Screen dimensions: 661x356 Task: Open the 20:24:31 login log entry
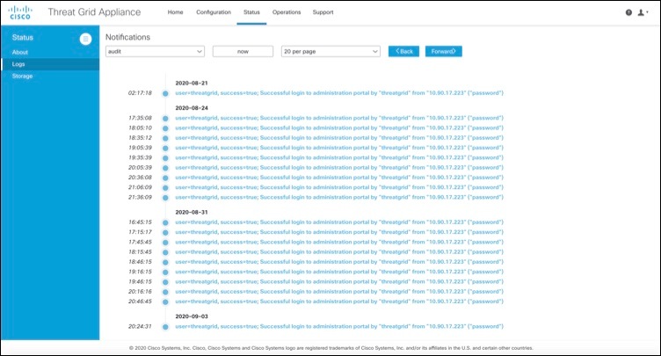pos(339,326)
